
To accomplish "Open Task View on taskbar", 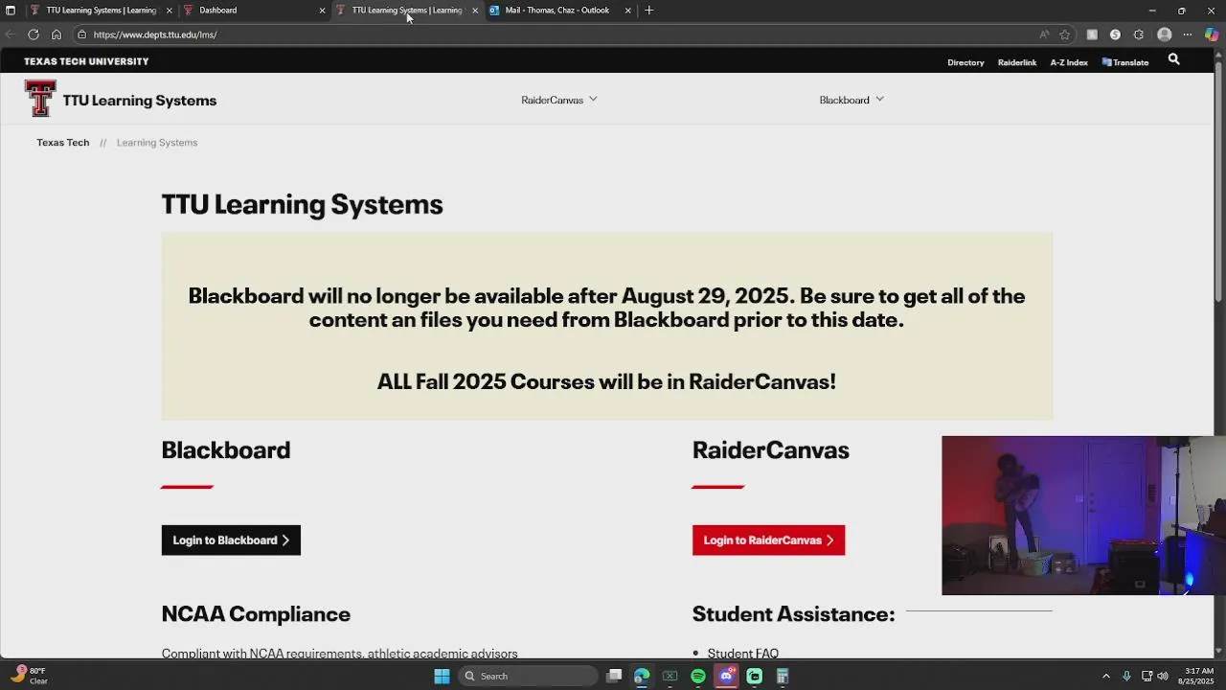I will (x=614, y=677).
